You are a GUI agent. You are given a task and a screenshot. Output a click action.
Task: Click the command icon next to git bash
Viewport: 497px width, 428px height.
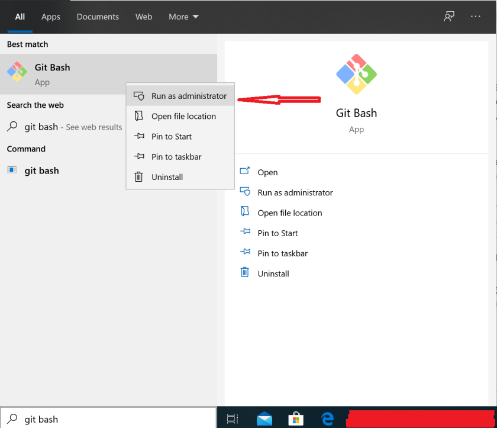(x=12, y=170)
